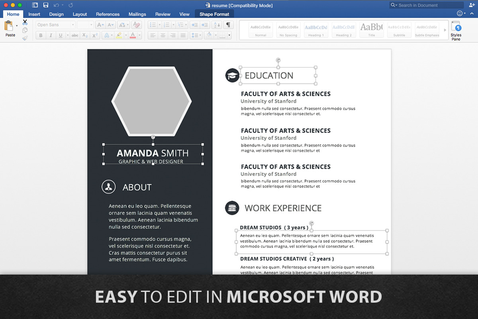Switch to the Insert tab
Viewport: 478px width, 319px height.
(34, 14)
